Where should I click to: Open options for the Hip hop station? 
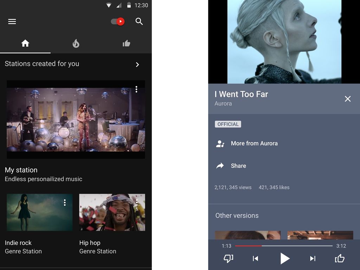(138, 202)
